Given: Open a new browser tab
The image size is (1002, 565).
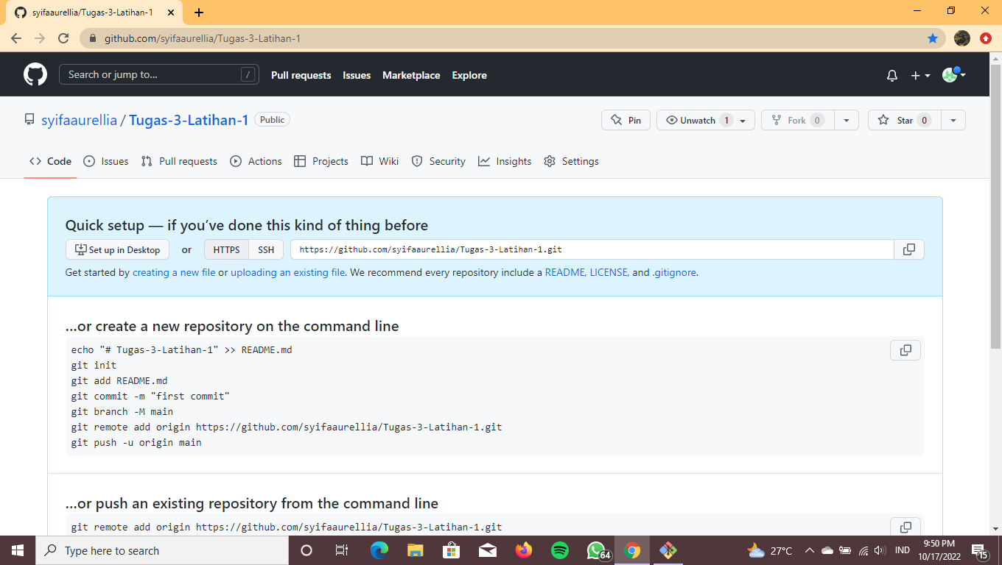Looking at the screenshot, I should [199, 13].
